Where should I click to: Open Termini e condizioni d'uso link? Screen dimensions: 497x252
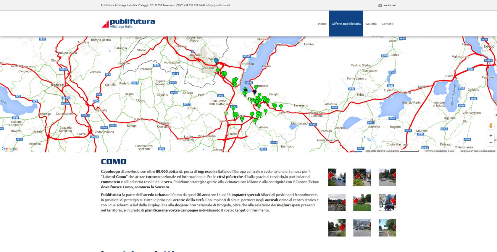coord(439,151)
